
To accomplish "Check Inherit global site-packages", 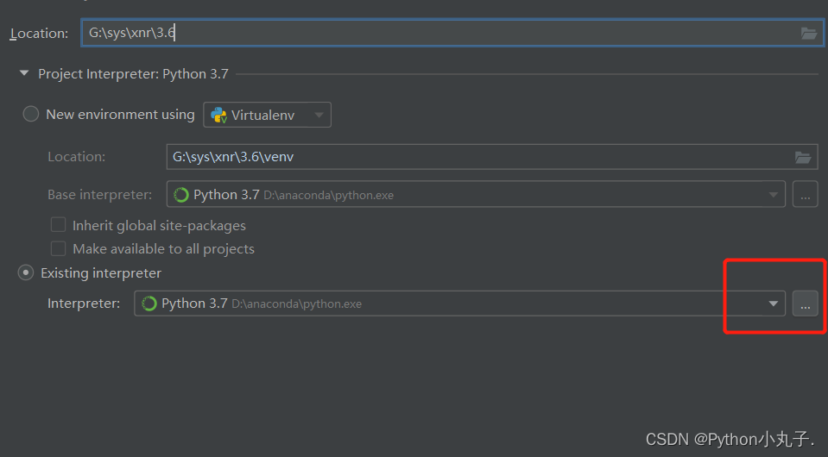I will click(58, 225).
